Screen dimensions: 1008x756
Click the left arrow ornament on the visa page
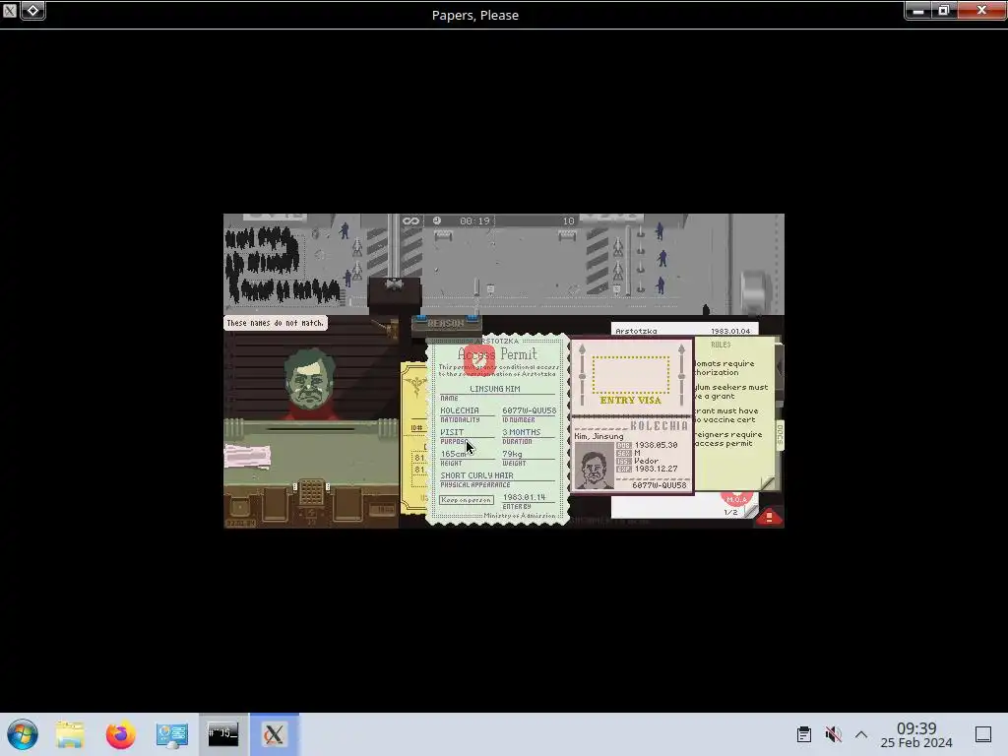[583, 375]
